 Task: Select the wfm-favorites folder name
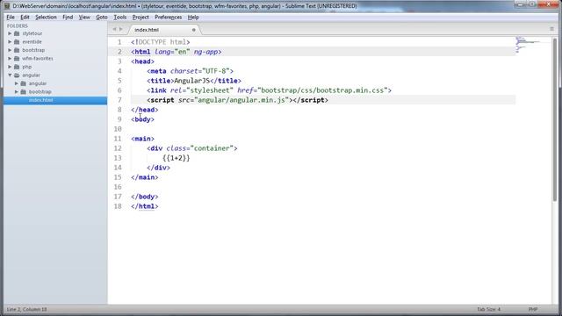coord(38,59)
